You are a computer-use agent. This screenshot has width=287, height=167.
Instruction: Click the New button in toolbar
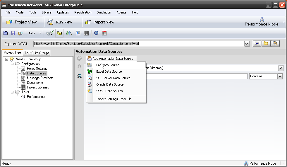pos(32,33)
